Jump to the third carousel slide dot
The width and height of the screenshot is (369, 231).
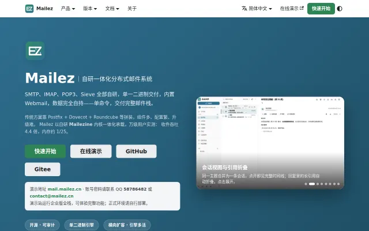coord(318,184)
